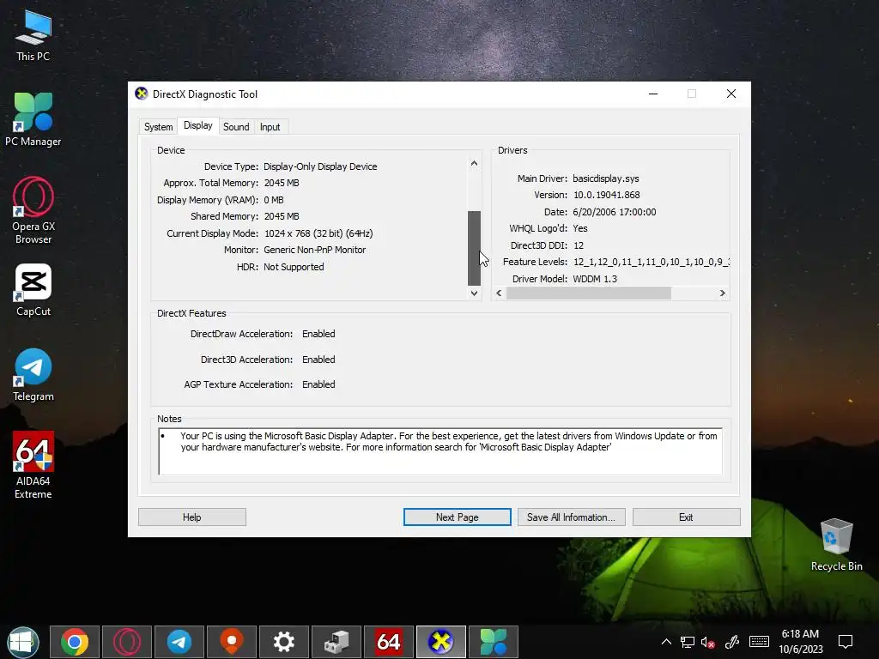Click the '6/20/2006 17:00:00' date value
879x659 pixels.
point(615,213)
